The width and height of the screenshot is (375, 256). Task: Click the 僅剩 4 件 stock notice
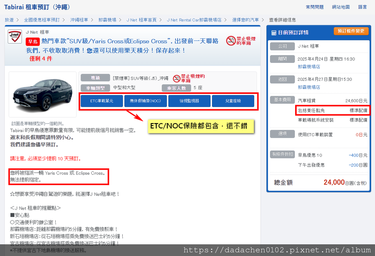tap(41, 59)
